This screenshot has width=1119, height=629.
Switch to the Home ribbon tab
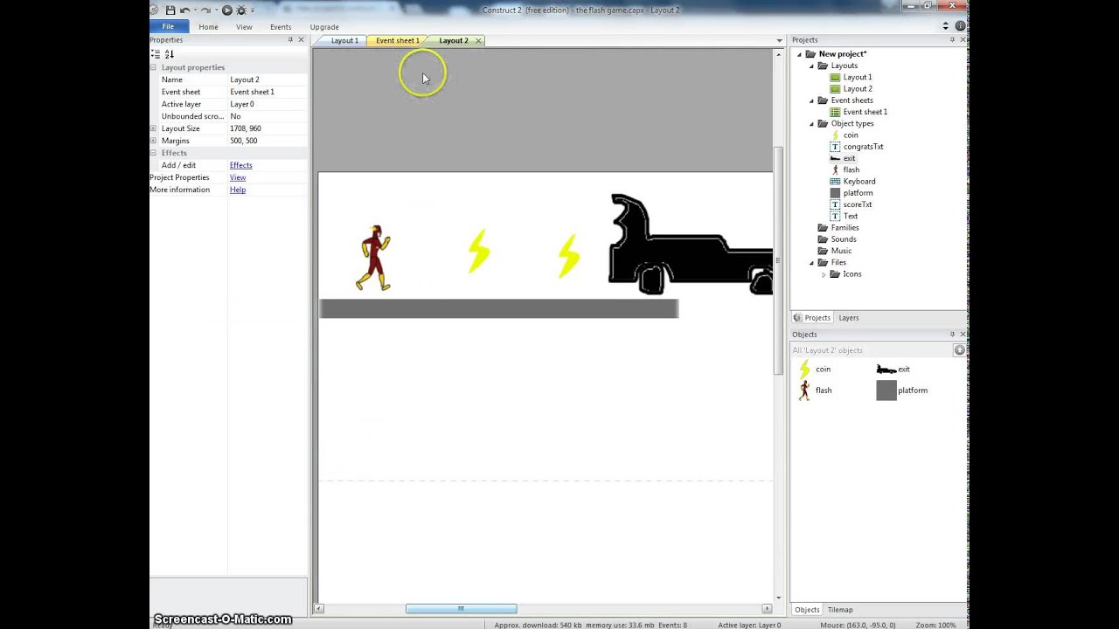point(208,27)
